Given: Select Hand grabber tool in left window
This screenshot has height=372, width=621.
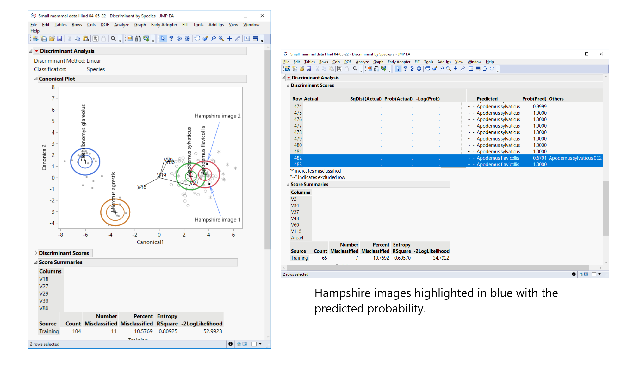Looking at the screenshot, I should [x=197, y=39].
